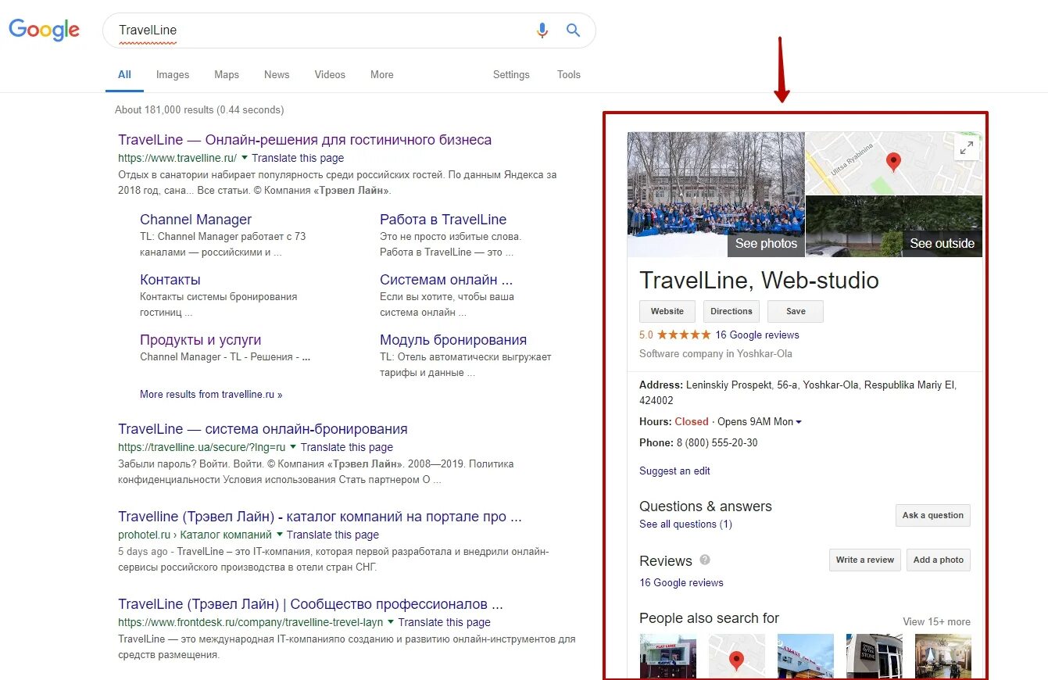This screenshot has width=1048, height=680.
Task: Switch to the News tab
Action: (277, 74)
